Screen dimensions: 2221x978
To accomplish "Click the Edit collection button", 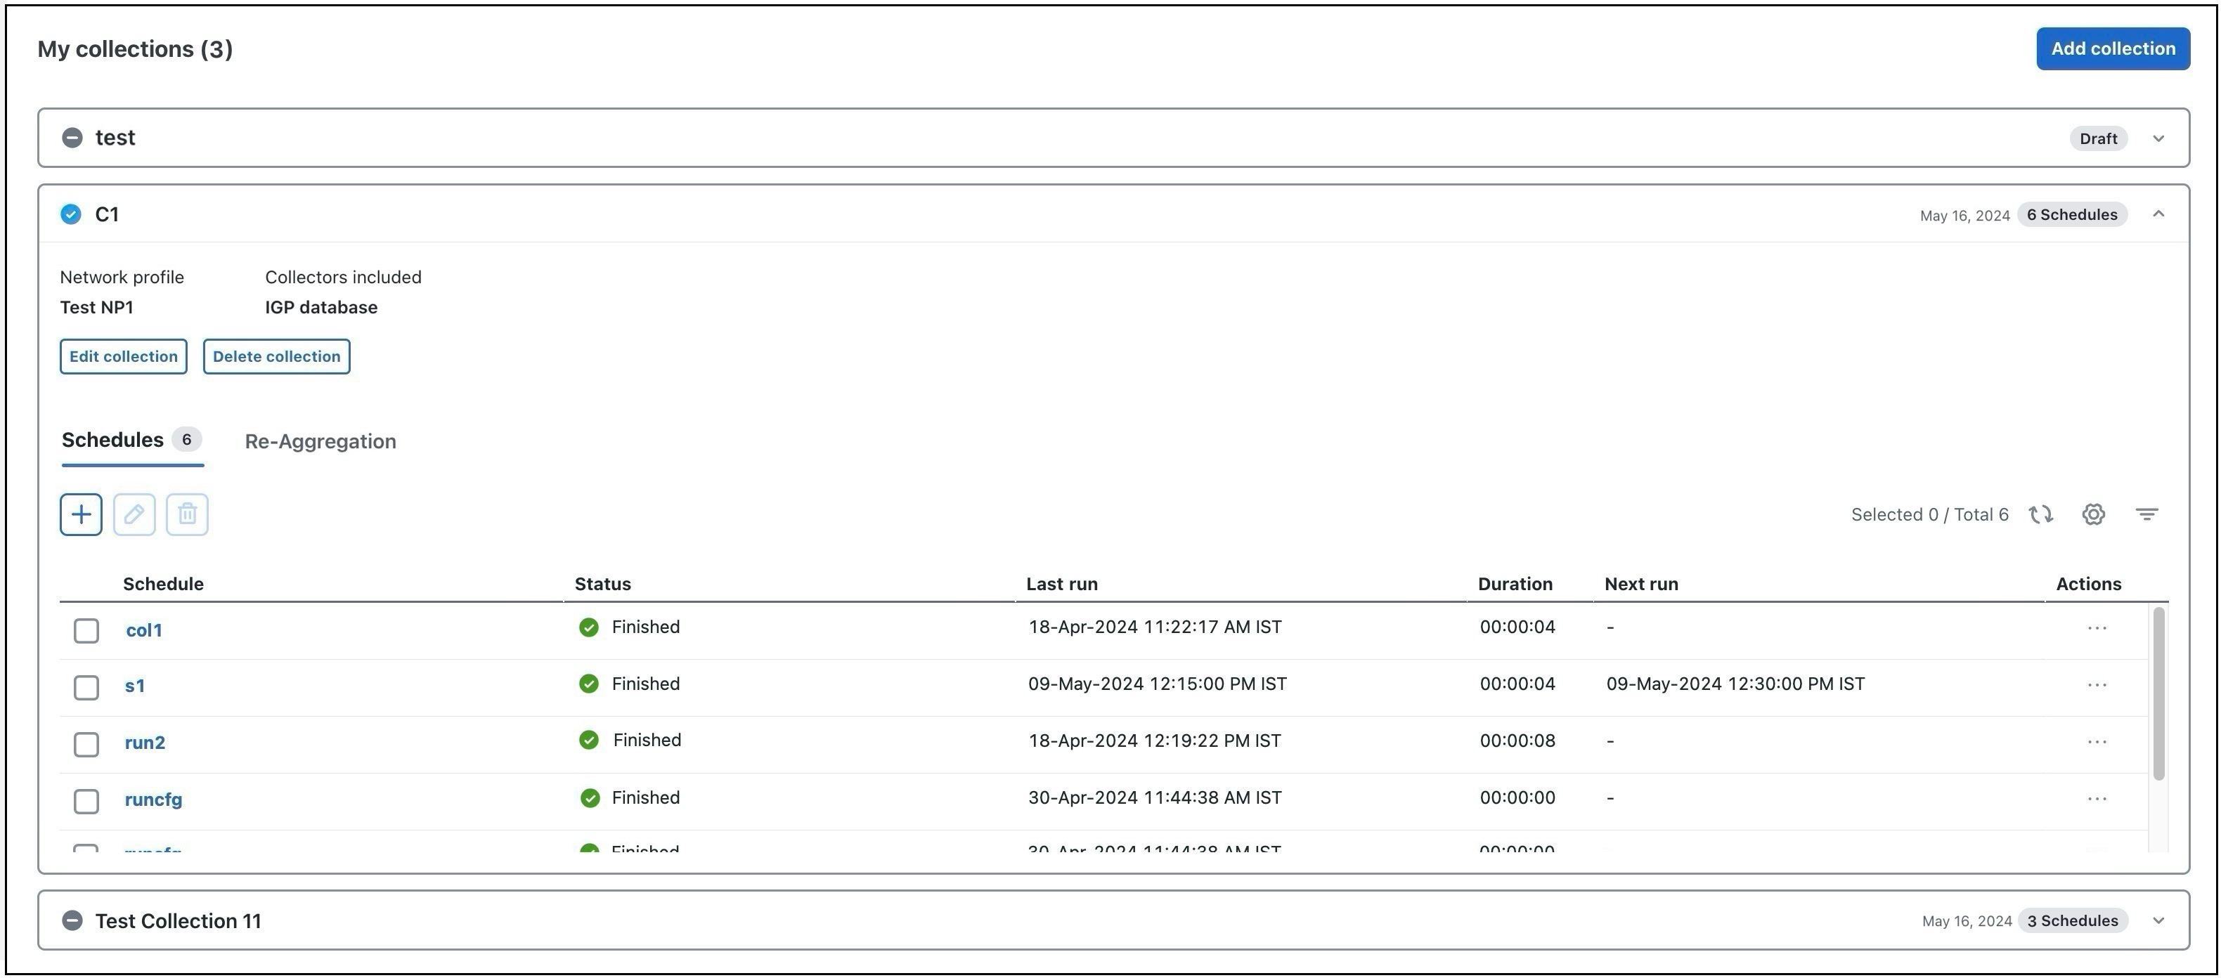I will (x=123, y=357).
